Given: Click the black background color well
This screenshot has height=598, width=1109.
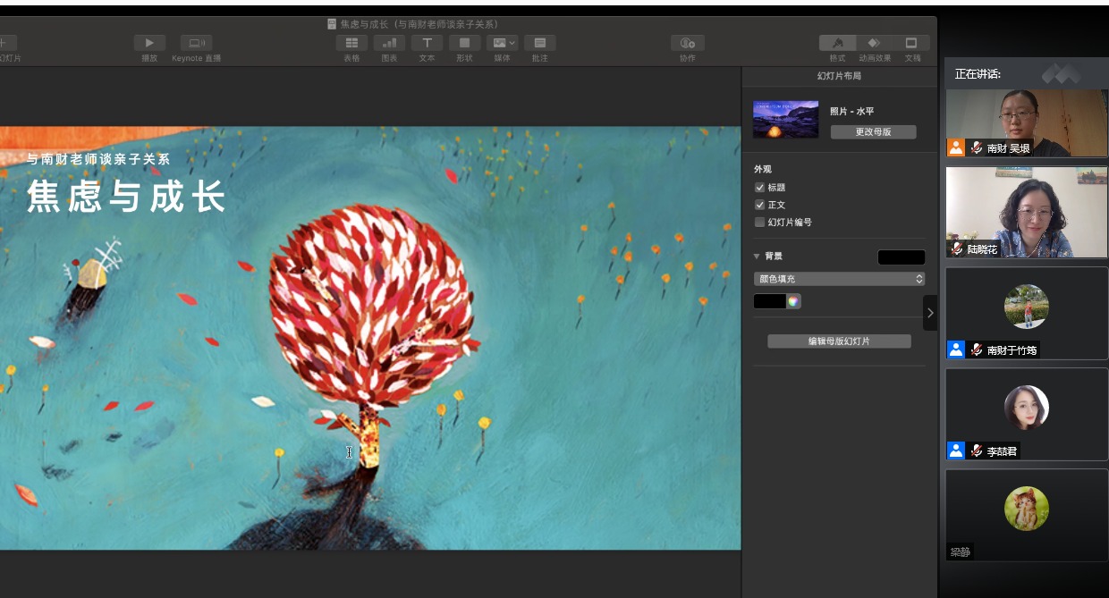Looking at the screenshot, I should [901, 257].
